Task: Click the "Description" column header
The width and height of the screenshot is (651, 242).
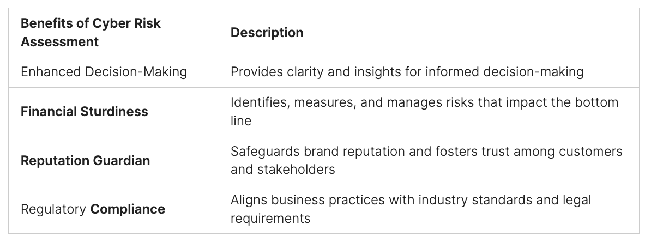Action: point(267,33)
